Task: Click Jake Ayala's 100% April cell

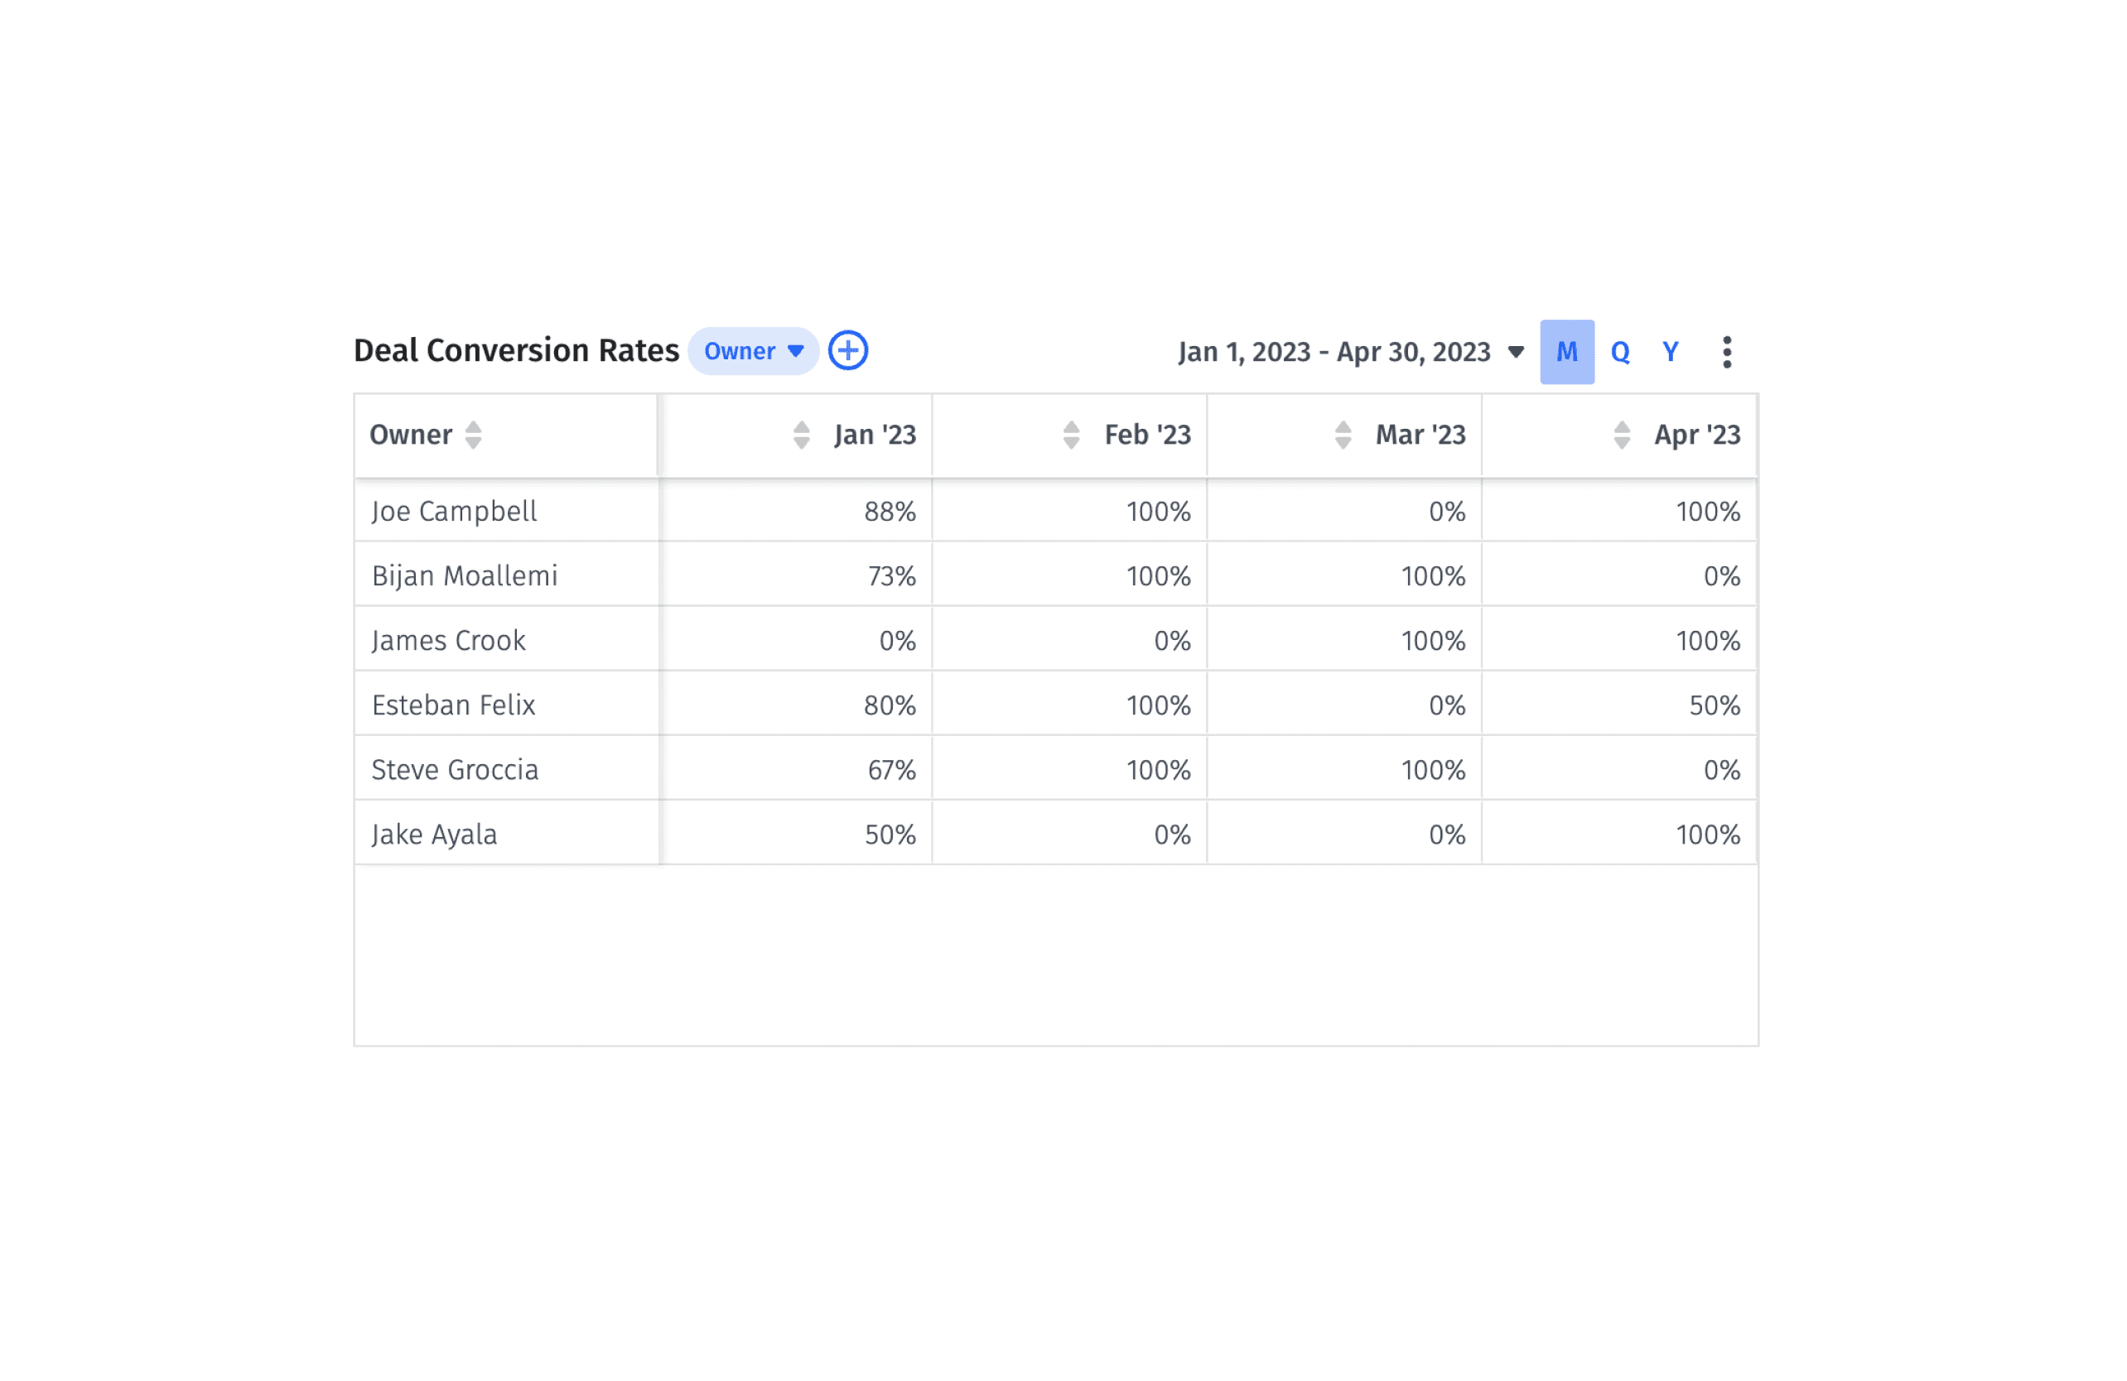Action: click(1619, 835)
